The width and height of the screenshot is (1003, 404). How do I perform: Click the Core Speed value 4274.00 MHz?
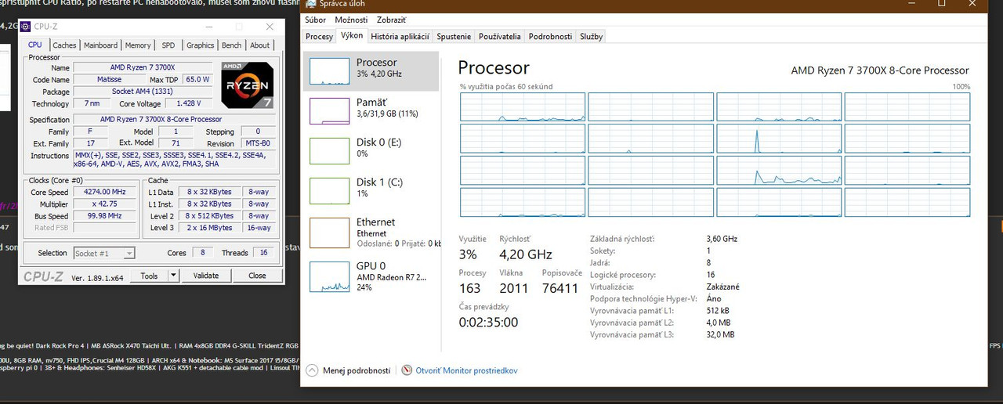104,193
